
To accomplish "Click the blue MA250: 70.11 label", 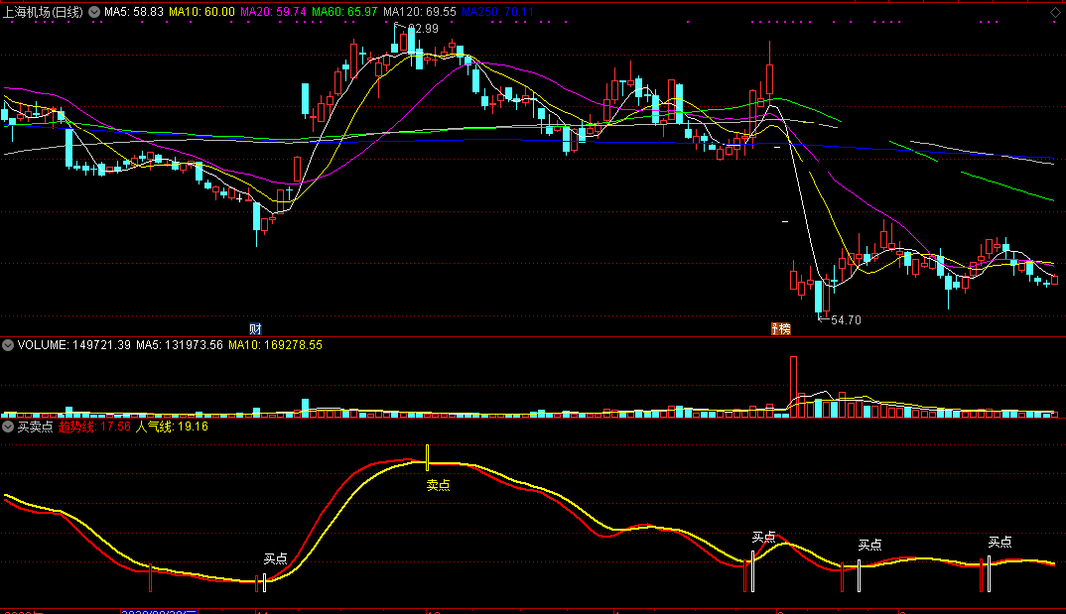I will coord(497,12).
